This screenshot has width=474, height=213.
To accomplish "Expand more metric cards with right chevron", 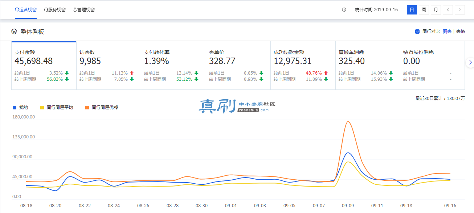I will click(x=470, y=63).
